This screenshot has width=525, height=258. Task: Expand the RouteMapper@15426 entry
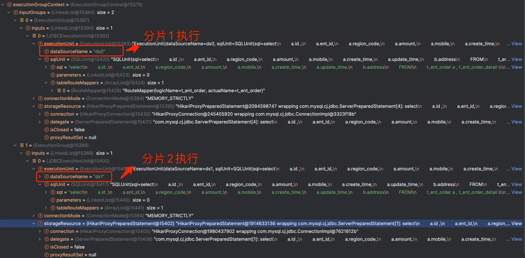click(x=52, y=91)
